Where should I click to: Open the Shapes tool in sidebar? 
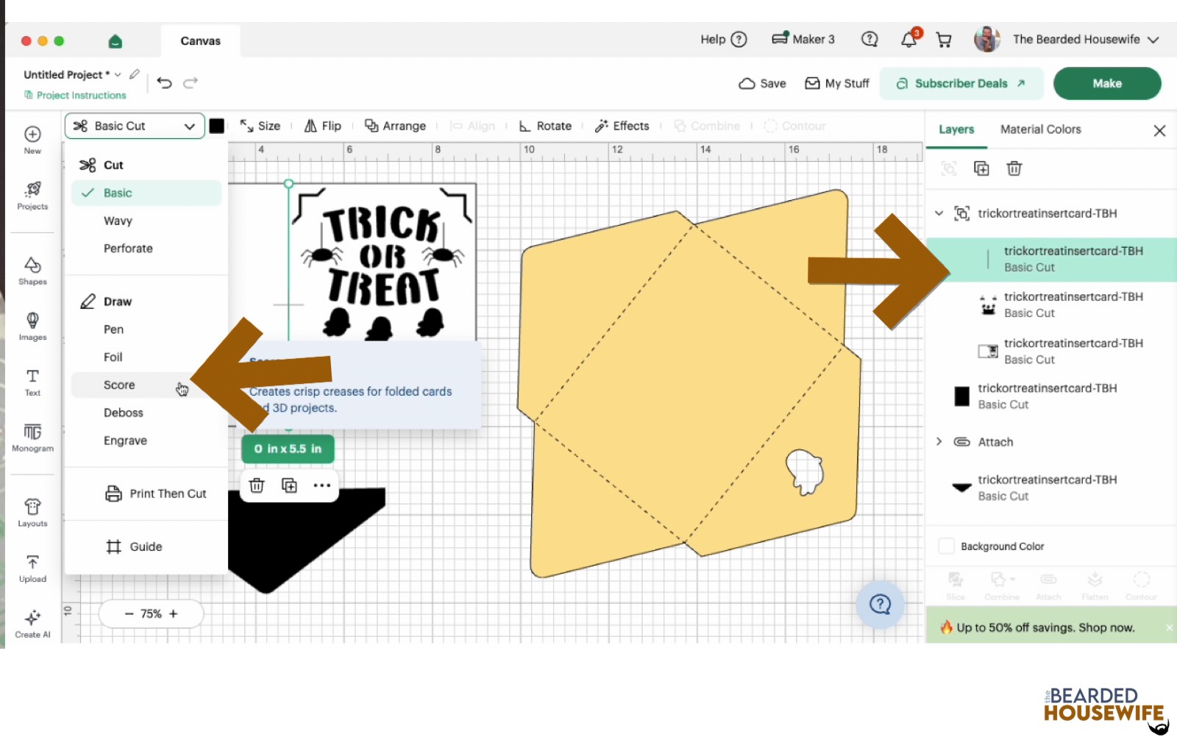32,271
